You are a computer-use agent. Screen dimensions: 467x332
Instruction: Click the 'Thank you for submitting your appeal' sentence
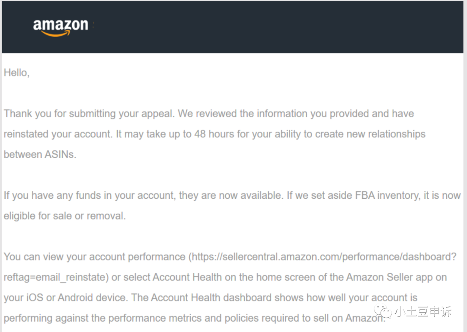(x=89, y=113)
